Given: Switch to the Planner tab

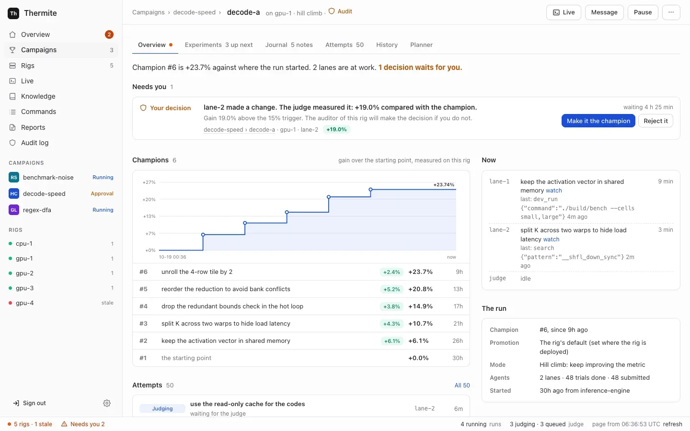Looking at the screenshot, I should (421, 45).
